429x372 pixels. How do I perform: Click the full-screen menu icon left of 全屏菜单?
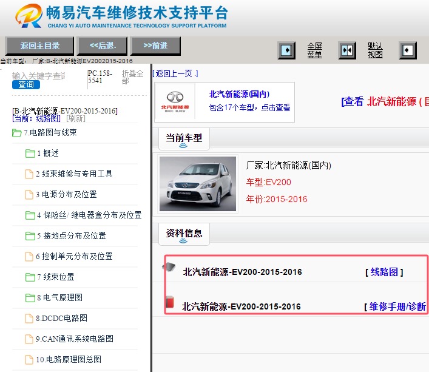pos(286,50)
